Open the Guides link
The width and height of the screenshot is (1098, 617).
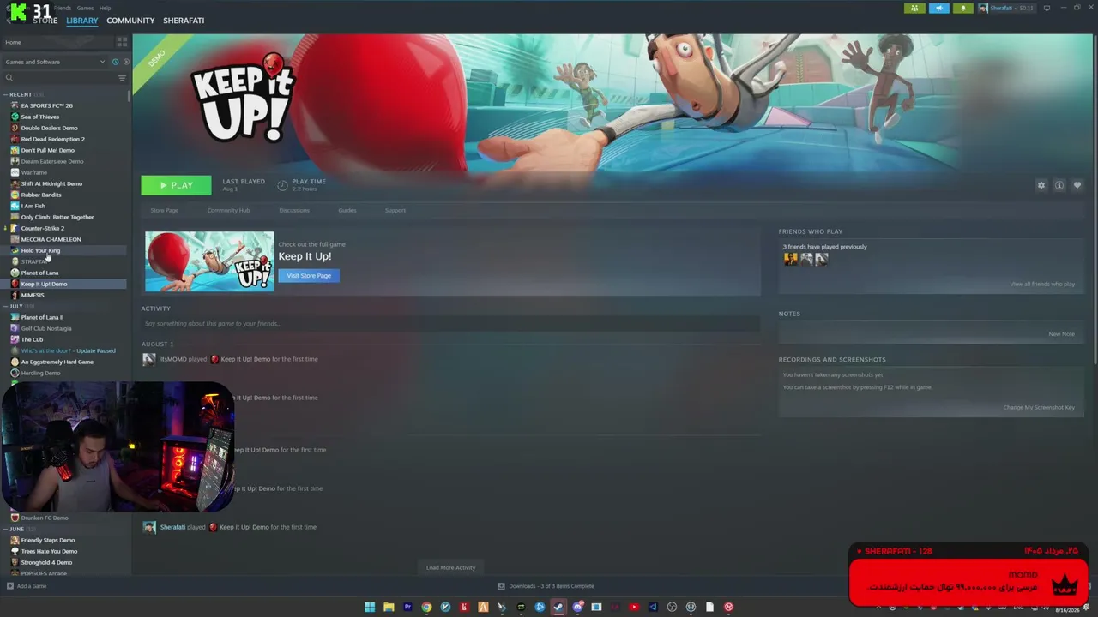[347, 210]
